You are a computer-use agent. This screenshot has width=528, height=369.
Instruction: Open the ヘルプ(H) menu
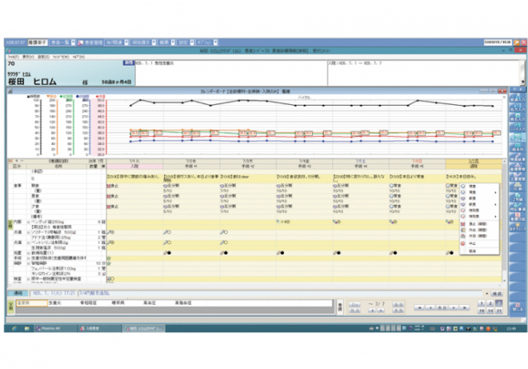pos(78,57)
